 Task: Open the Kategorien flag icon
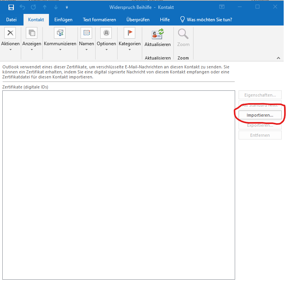pos(130,33)
